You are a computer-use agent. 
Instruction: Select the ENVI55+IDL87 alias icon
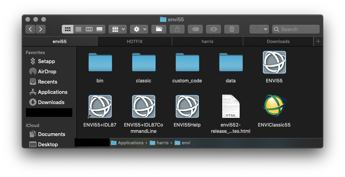click(x=100, y=106)
